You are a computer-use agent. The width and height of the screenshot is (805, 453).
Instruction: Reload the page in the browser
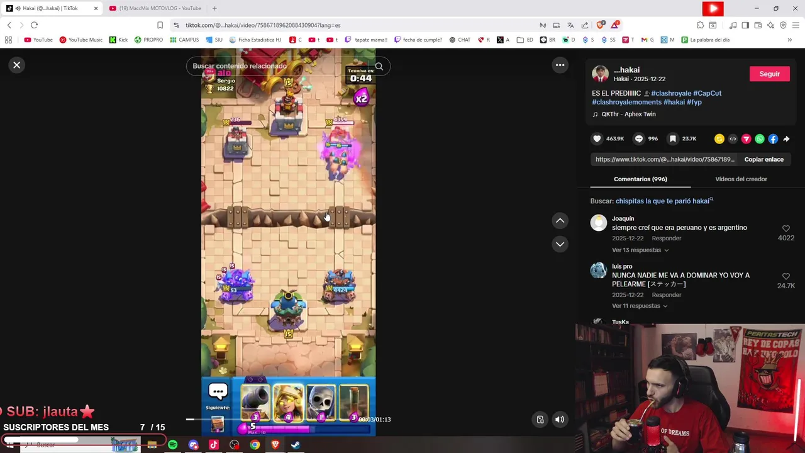point(34,25)
